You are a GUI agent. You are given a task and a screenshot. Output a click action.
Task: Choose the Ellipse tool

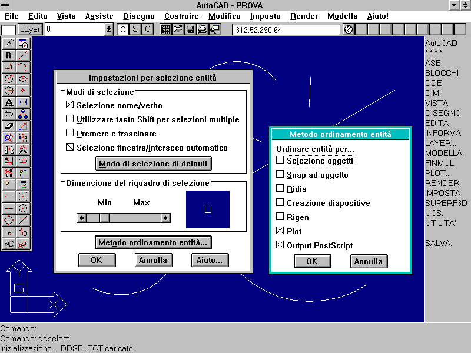[x=23, y=79]
